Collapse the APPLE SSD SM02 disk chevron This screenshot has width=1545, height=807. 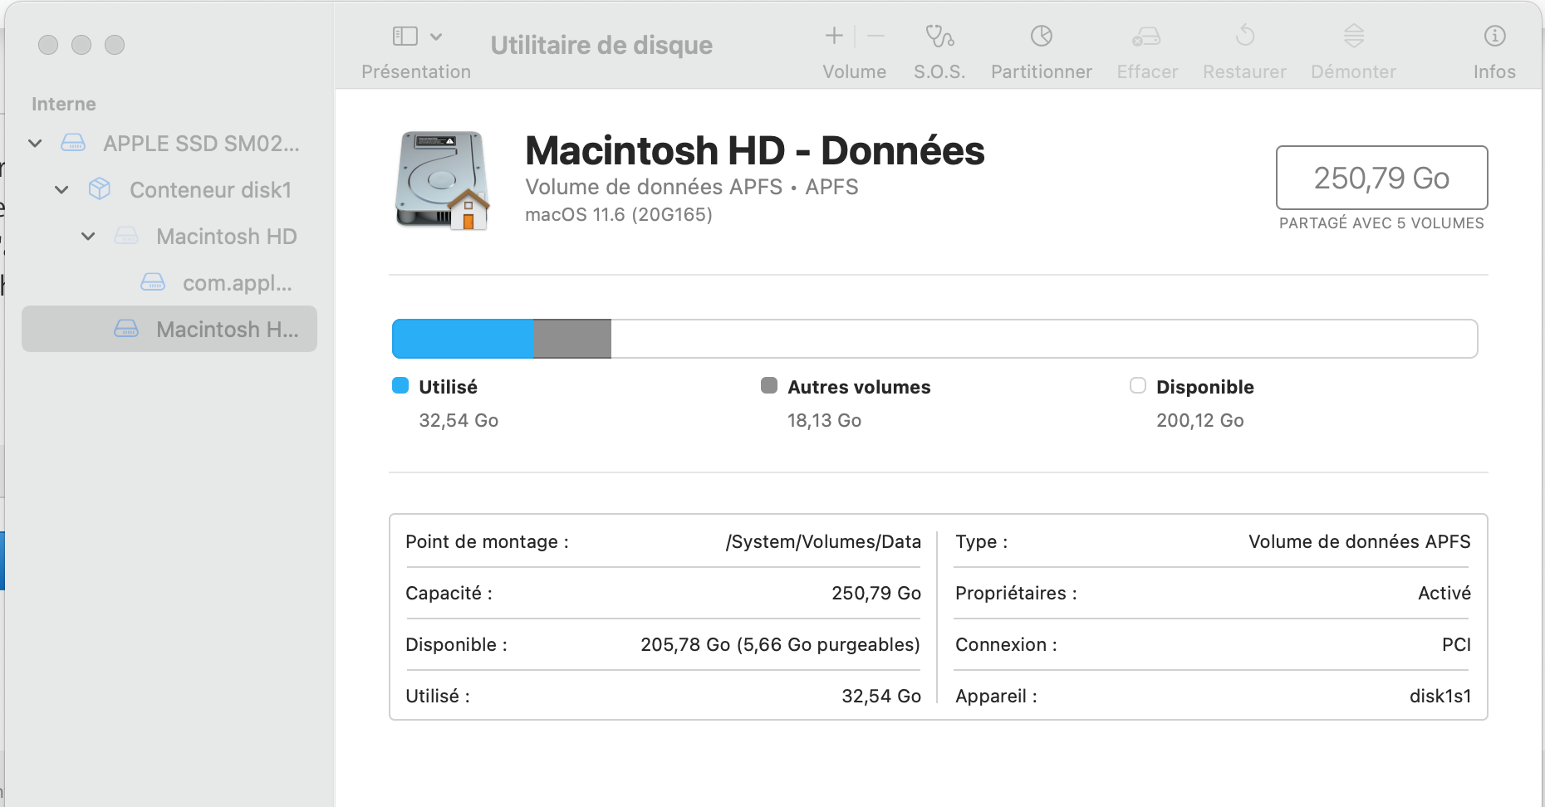(x=35, y=144)
